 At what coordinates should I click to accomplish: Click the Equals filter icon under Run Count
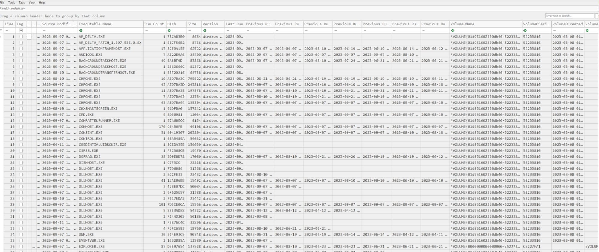(147, 31)
